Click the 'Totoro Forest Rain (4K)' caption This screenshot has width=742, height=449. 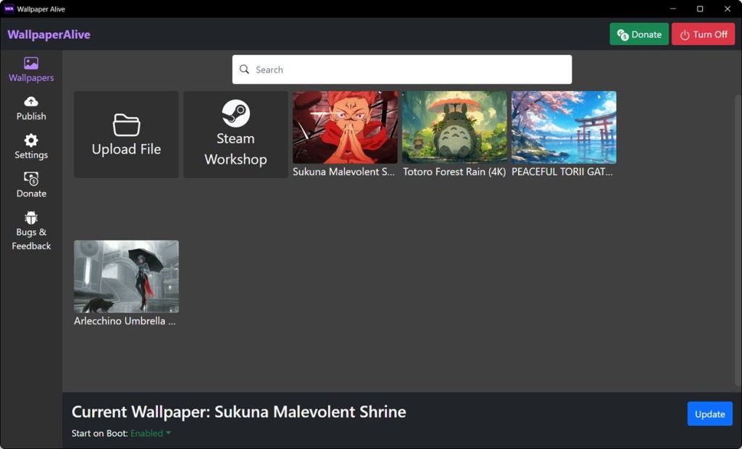(454, 172)
